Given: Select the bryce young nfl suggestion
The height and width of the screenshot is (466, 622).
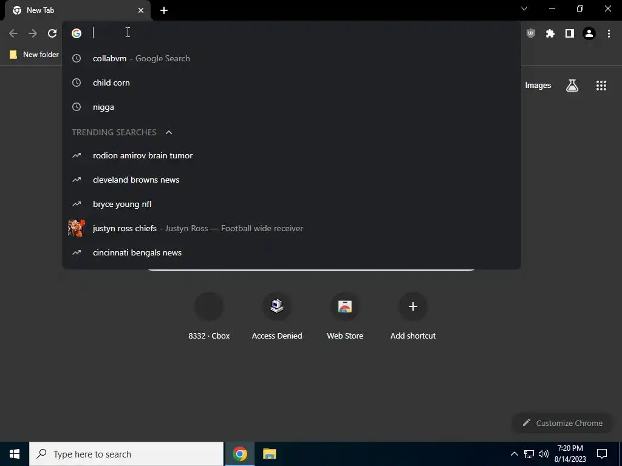Looking at the screenshot, I should [292, 204].
